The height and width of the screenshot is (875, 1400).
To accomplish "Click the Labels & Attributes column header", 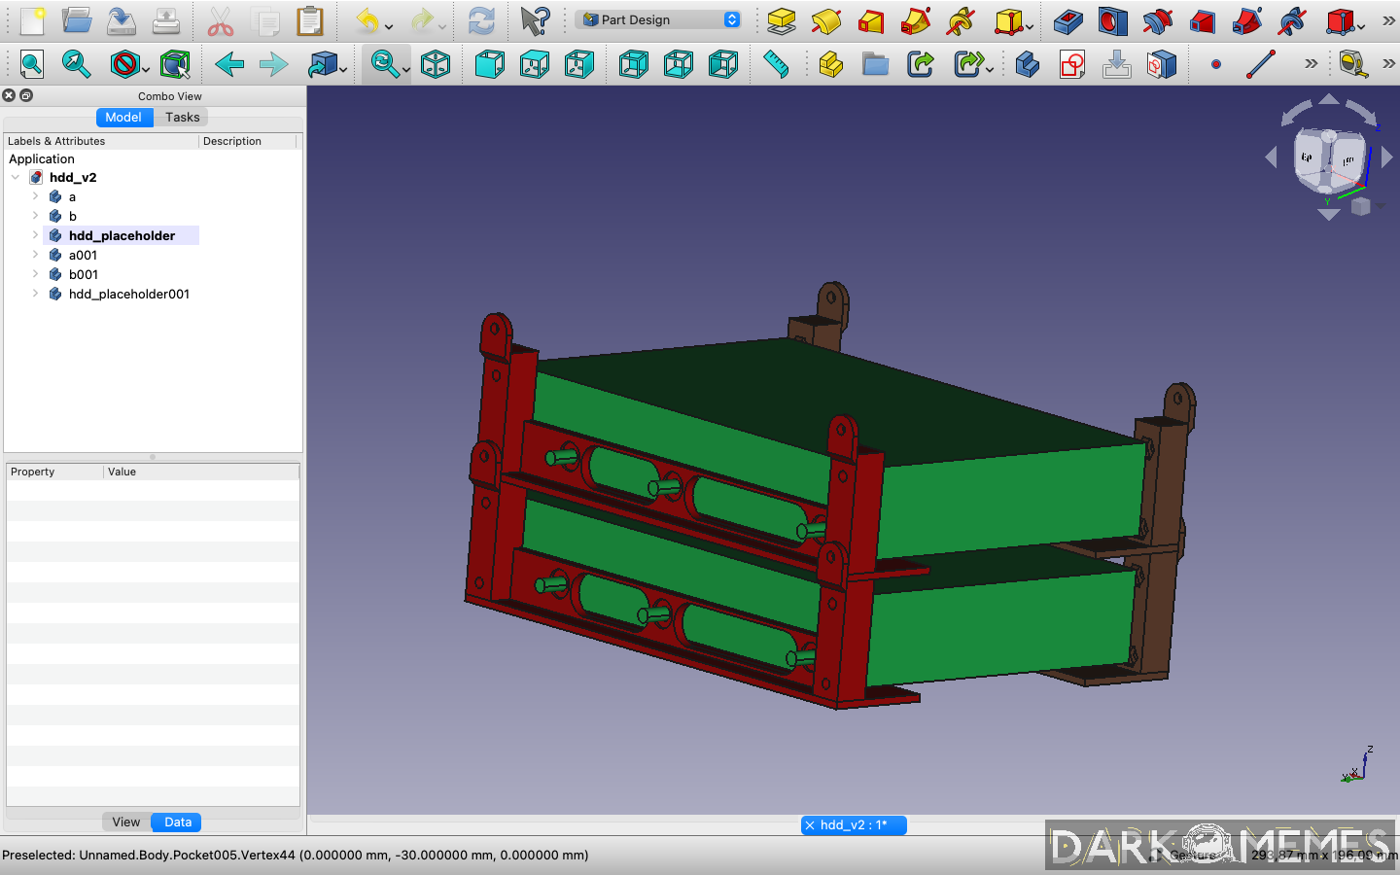I will point(101,141).
